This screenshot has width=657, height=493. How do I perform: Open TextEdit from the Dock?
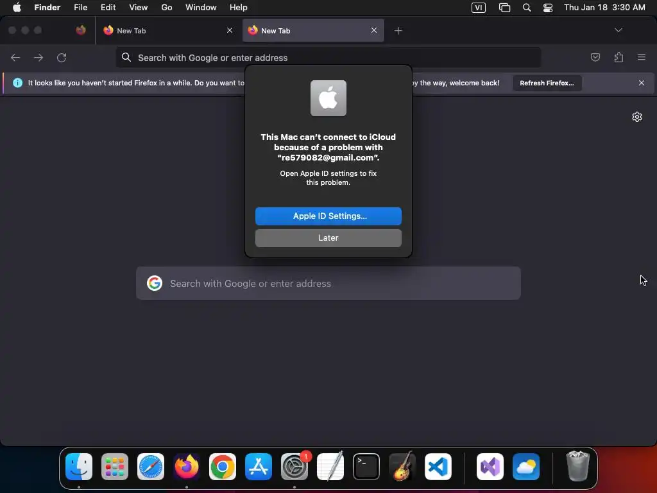pyautogui.click(x=330, y=466)
